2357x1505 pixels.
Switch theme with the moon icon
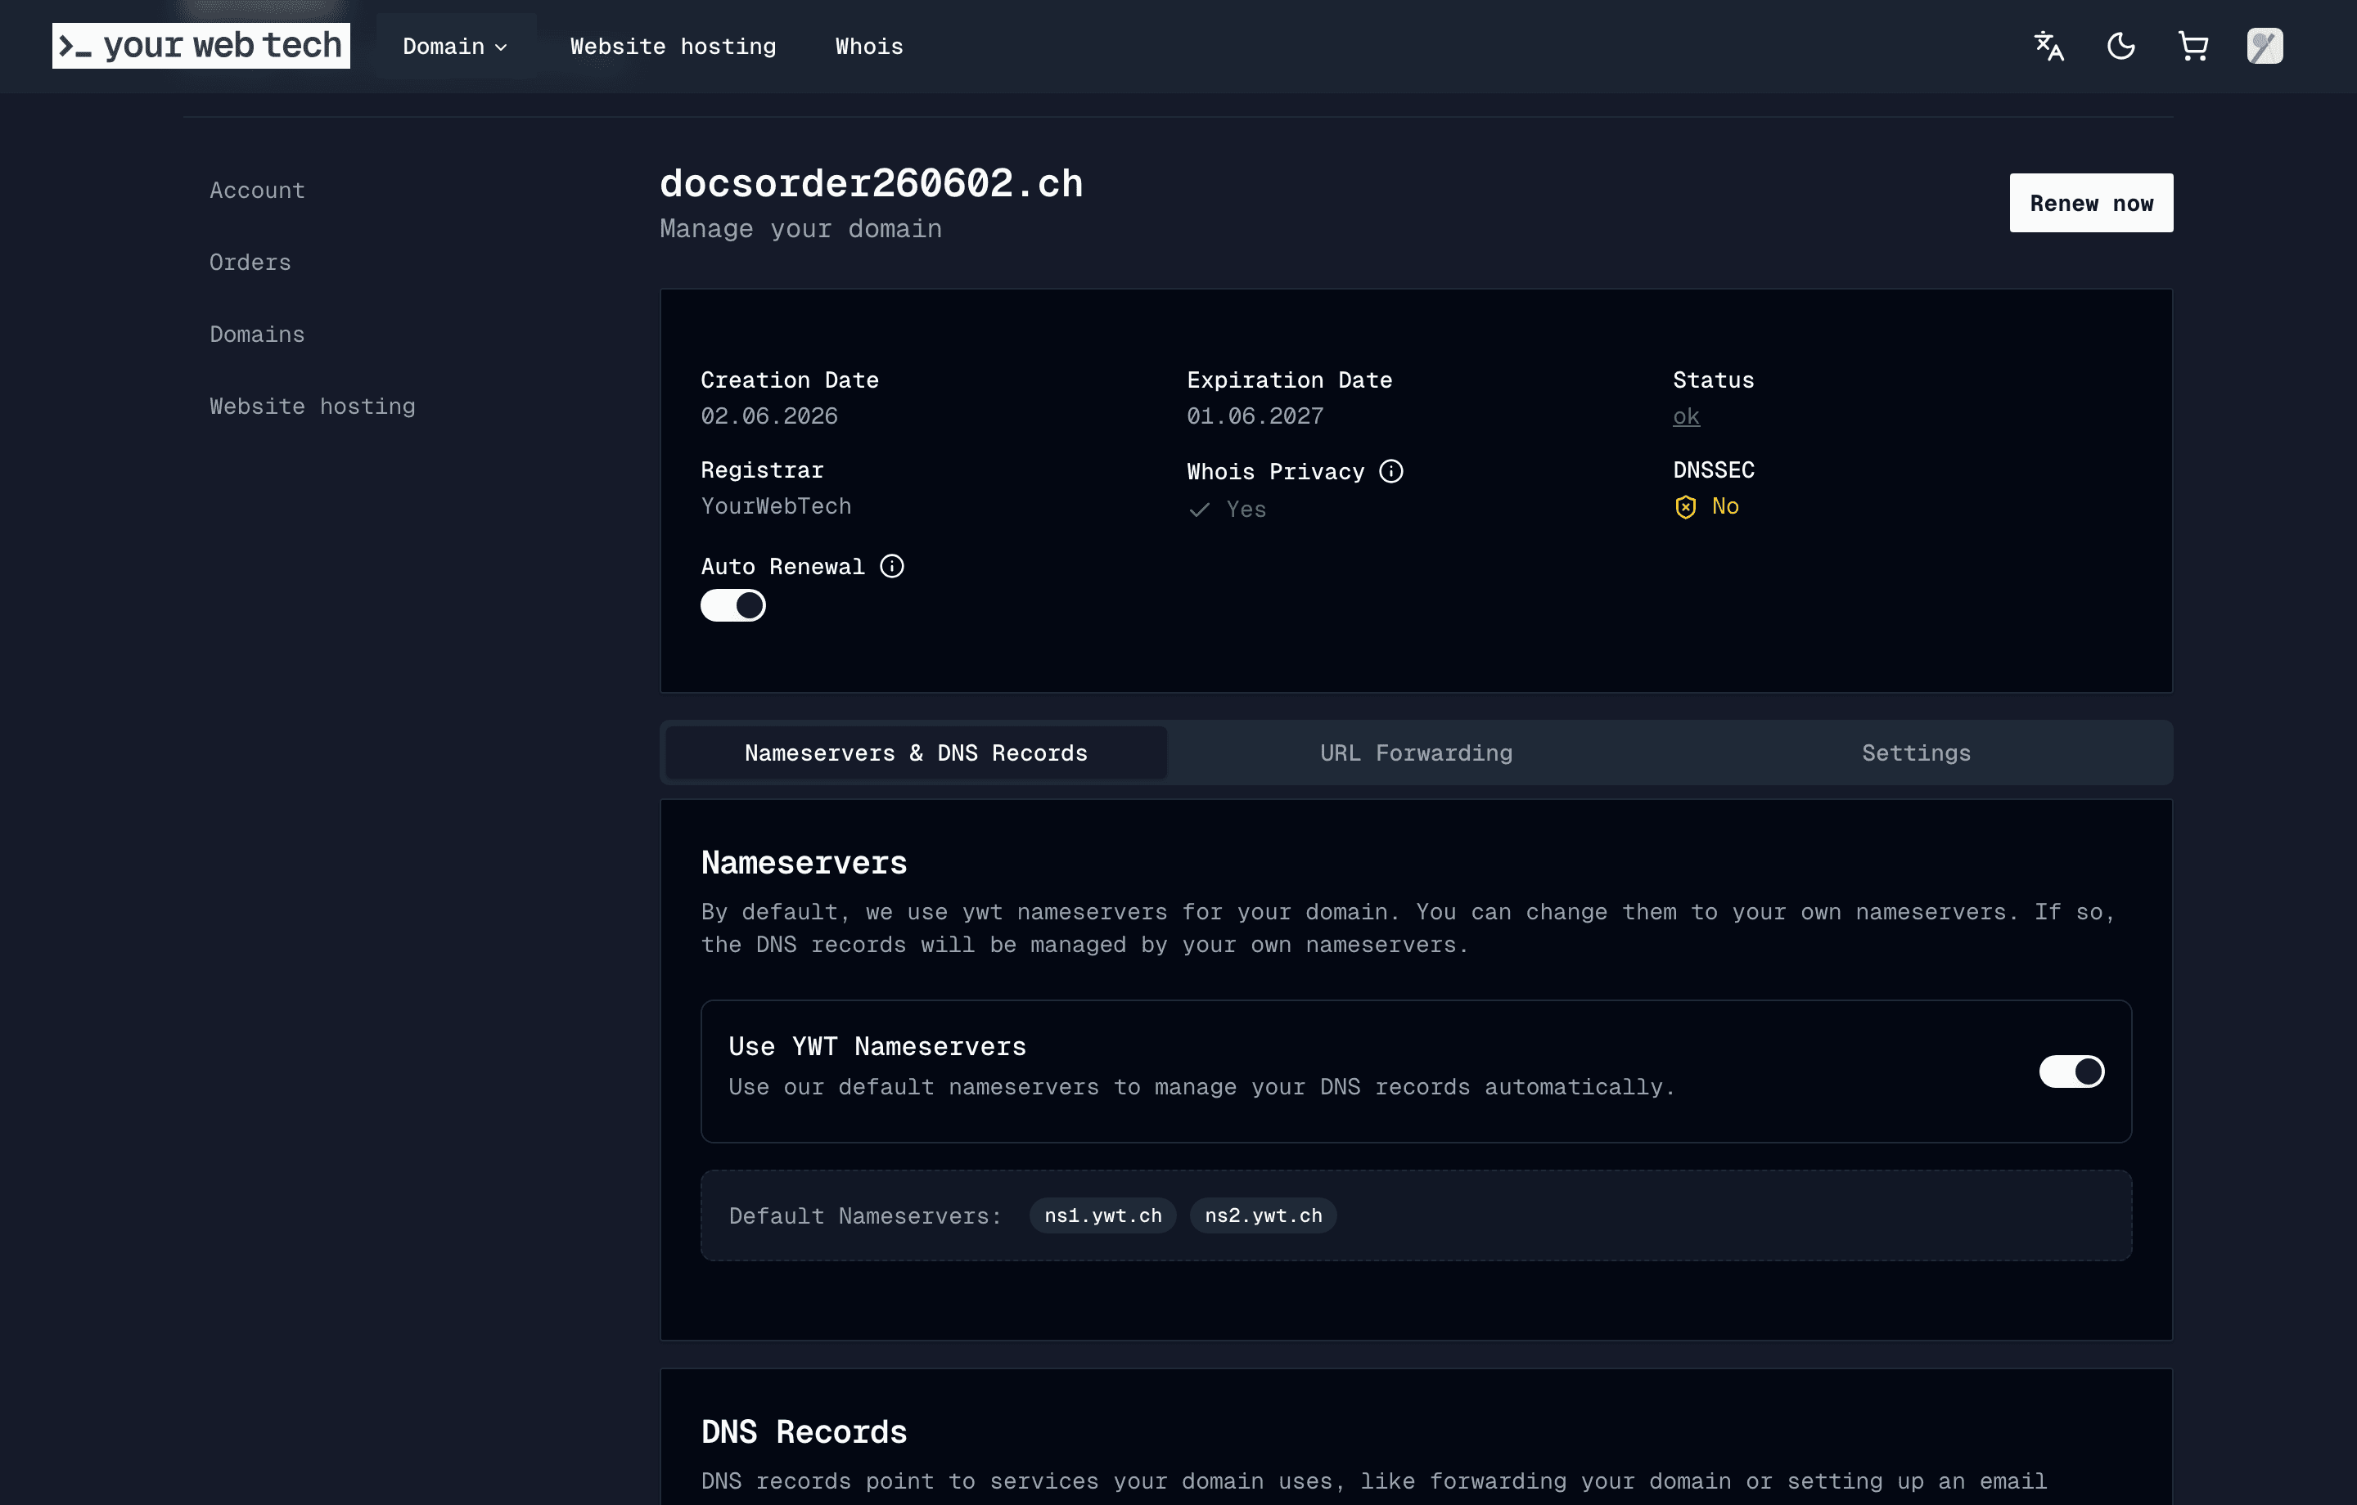2121,46
